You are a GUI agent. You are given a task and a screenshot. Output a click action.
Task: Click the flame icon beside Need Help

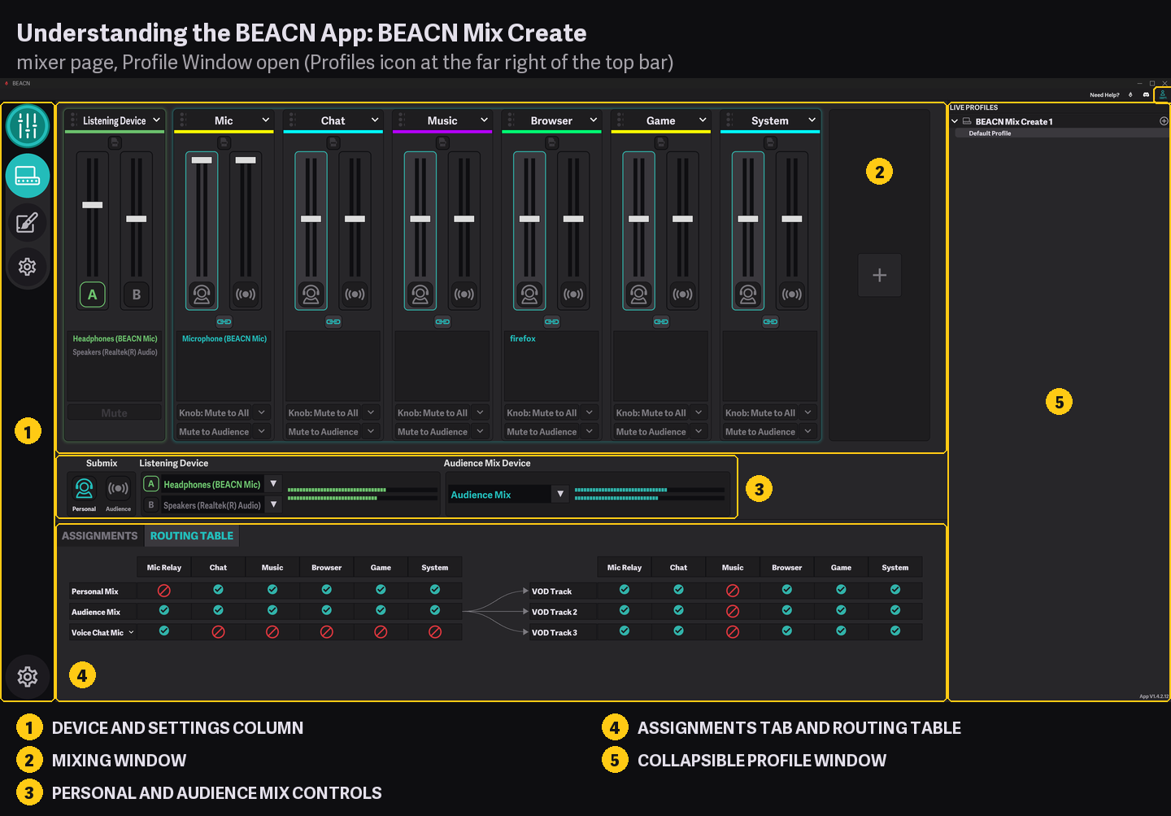tap(1130, 95)
